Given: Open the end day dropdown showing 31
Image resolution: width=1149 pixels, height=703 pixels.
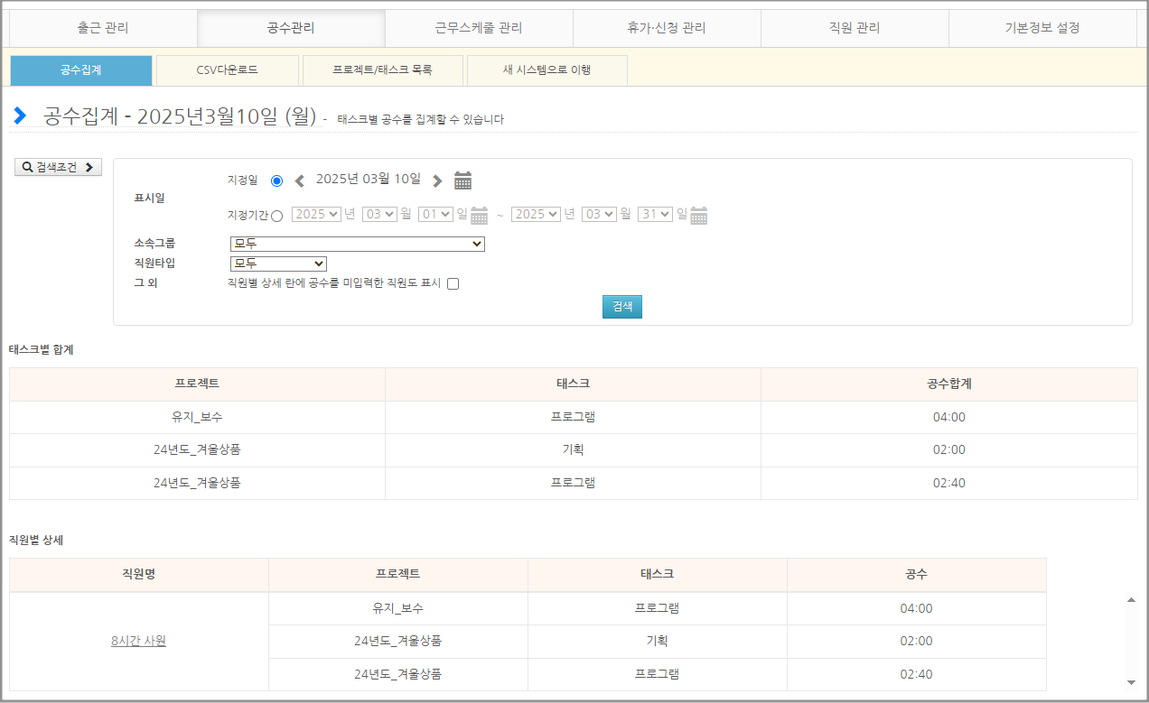Looking at the screenshot, I should [655, 214].
